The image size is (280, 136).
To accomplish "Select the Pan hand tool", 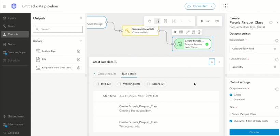I will [x=149, y=21].
